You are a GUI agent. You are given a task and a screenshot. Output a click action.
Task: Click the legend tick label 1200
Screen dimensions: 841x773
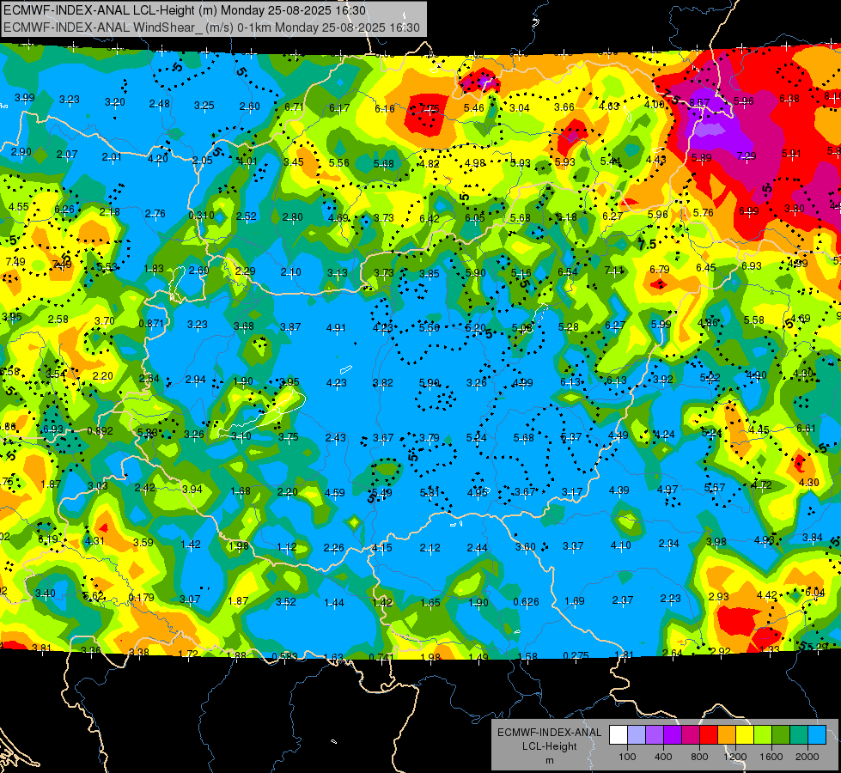[734, 757]
